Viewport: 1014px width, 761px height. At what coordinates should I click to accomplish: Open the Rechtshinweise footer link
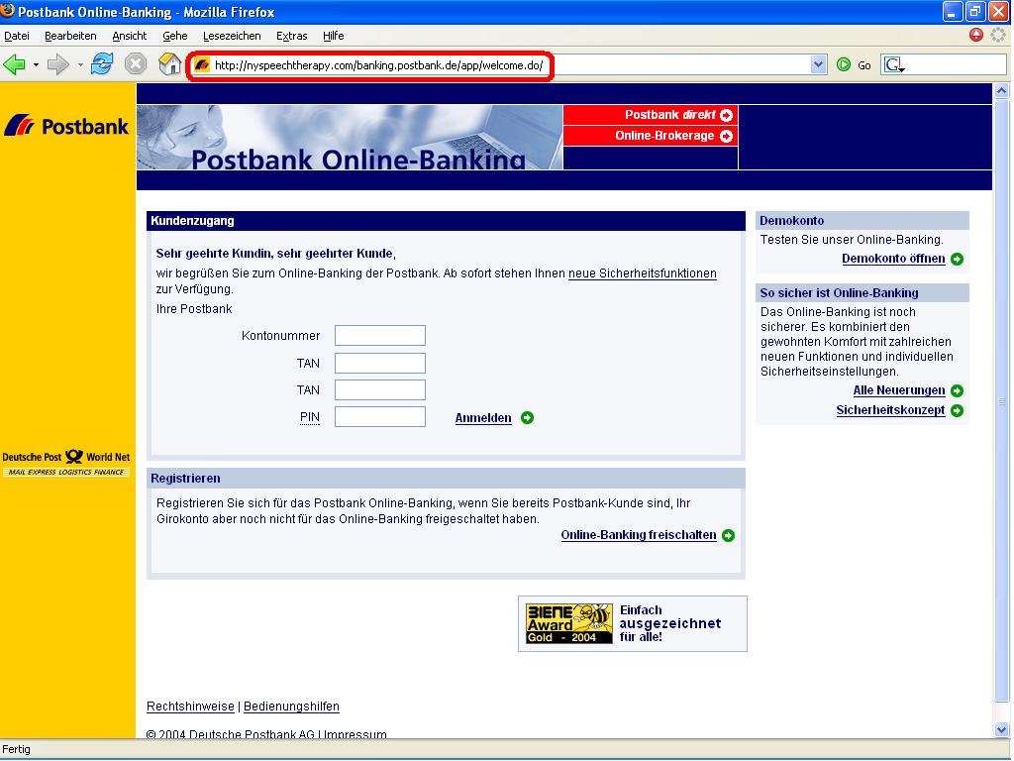pos(190,707)
